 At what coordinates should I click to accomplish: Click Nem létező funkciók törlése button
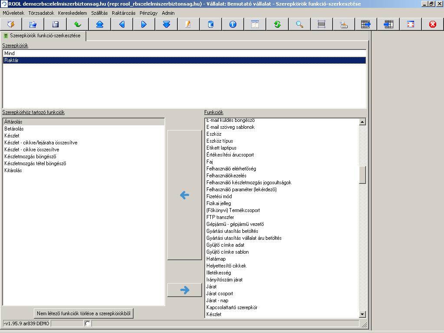click(x=84, y=313)
